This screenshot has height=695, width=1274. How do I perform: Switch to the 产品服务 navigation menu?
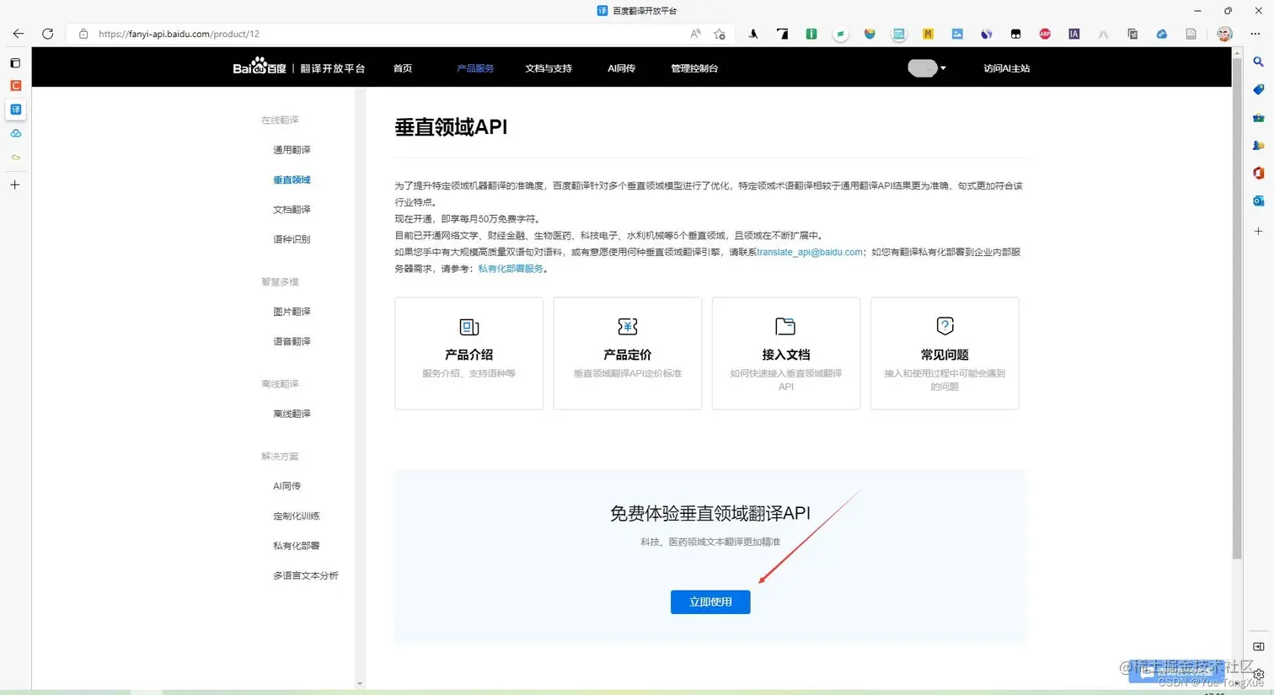click(x=475, y=68)
